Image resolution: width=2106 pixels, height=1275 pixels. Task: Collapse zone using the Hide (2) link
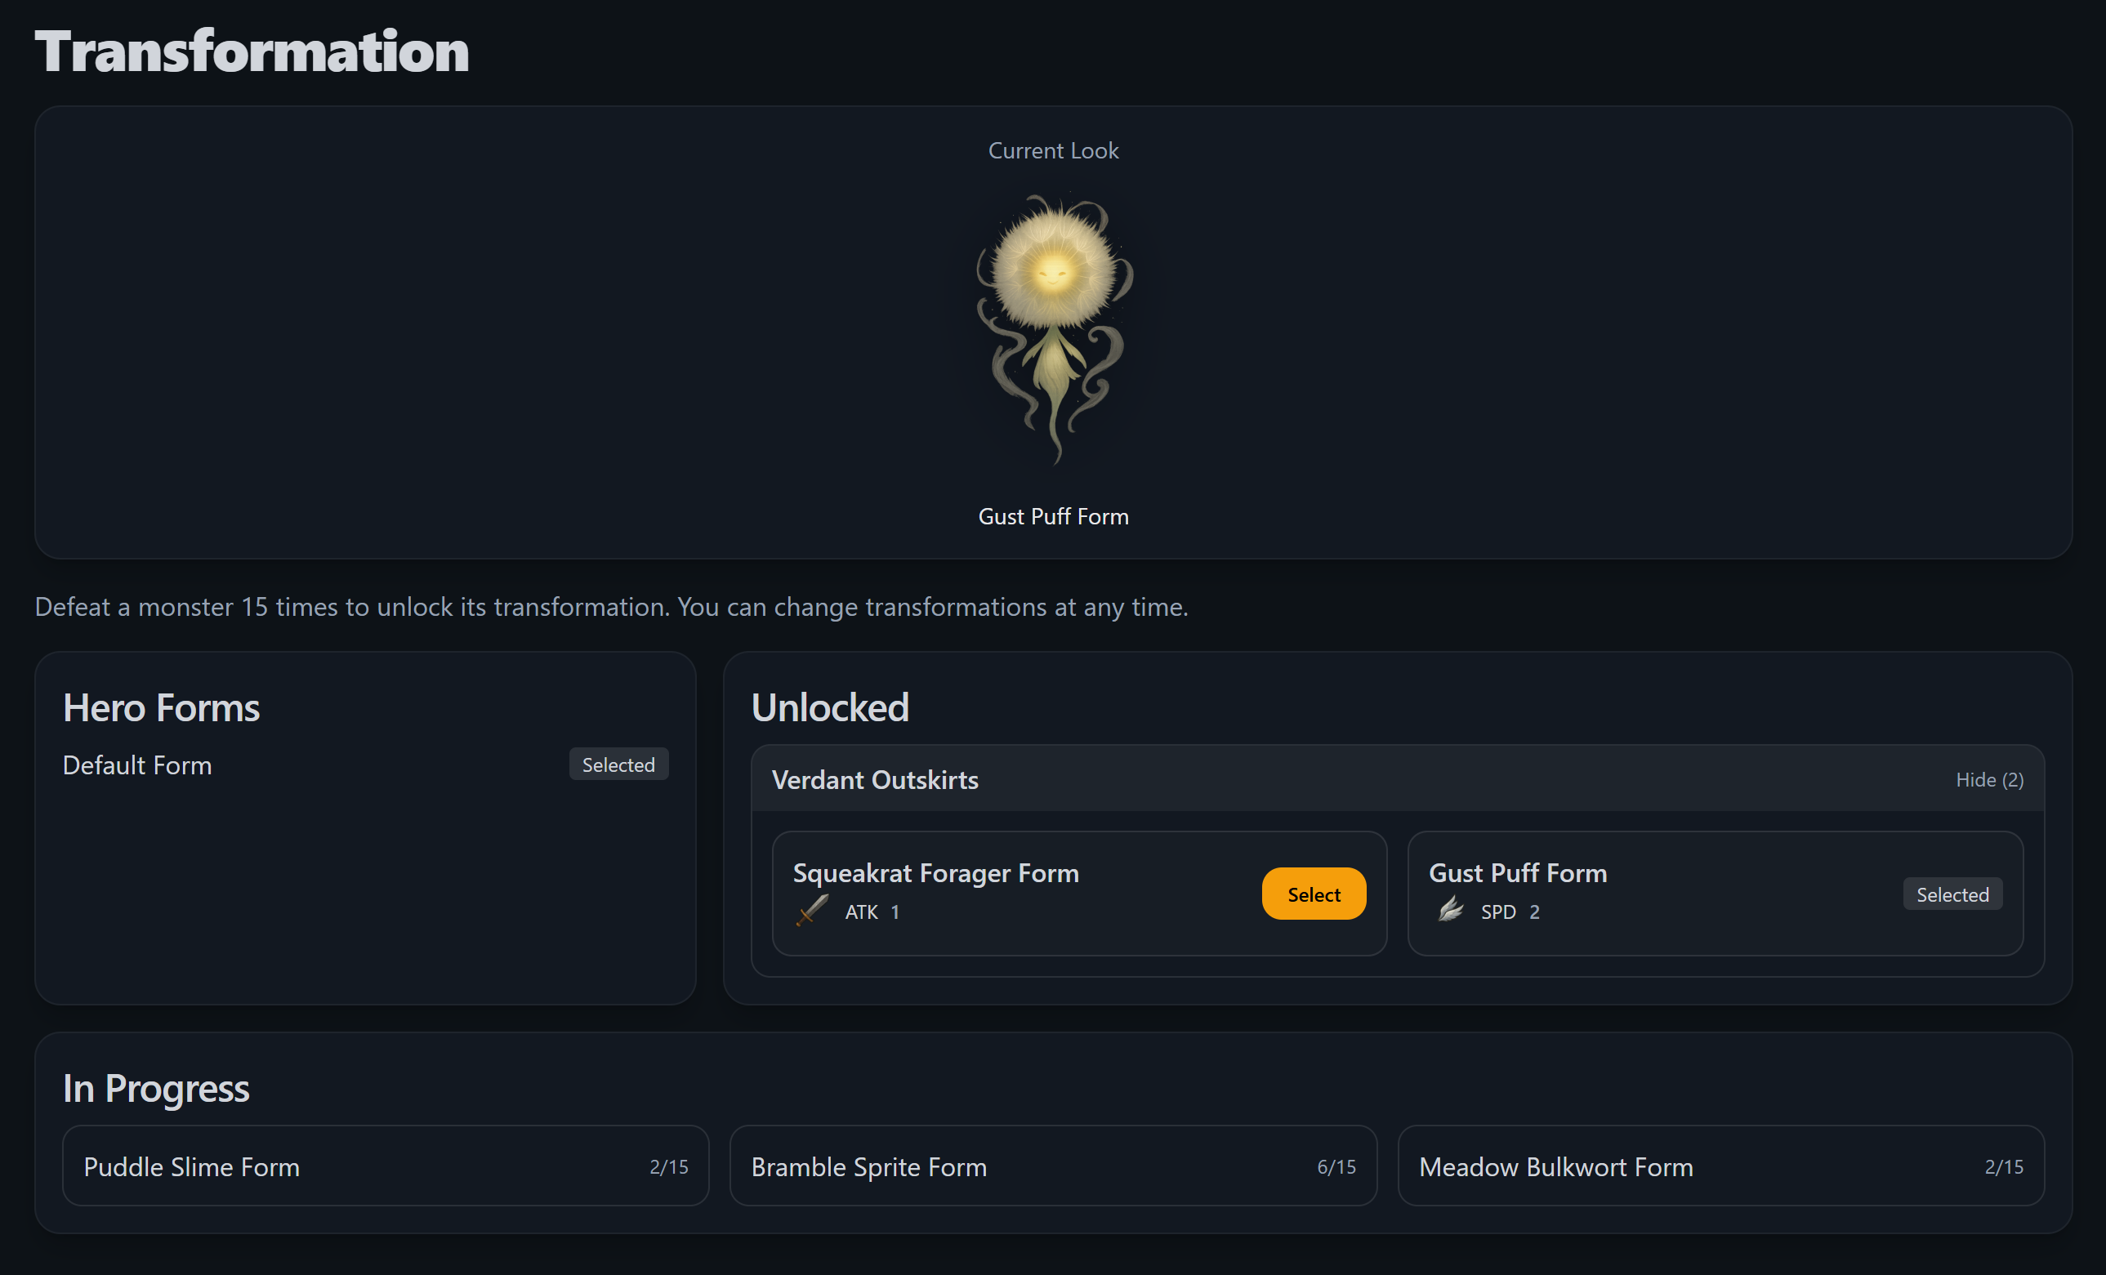(1989, 779)
